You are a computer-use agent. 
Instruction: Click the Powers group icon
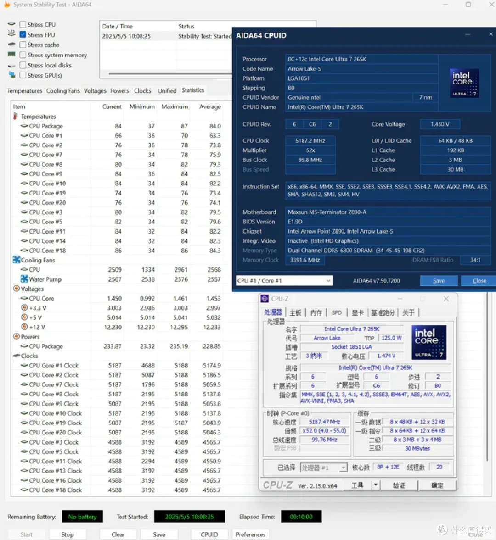[16, 336]
